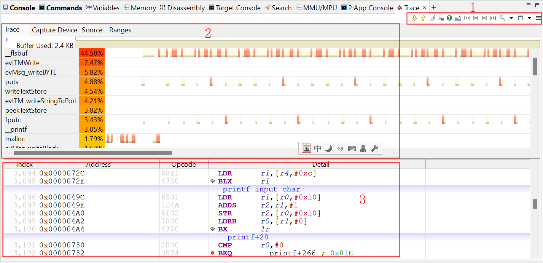
Task: Click the __flsbuf 44.58% heat cell
Action: [x=91, y=53]
